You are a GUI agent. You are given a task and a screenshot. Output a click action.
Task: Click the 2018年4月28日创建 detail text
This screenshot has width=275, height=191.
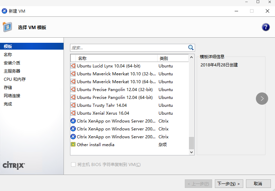click(219, 65)
